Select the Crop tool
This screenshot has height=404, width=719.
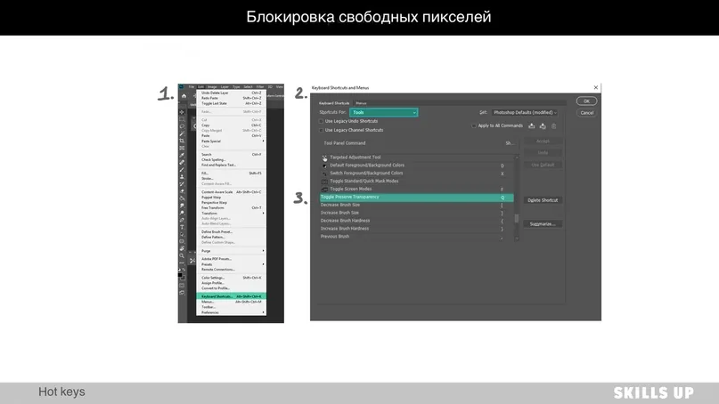point(182,141)
